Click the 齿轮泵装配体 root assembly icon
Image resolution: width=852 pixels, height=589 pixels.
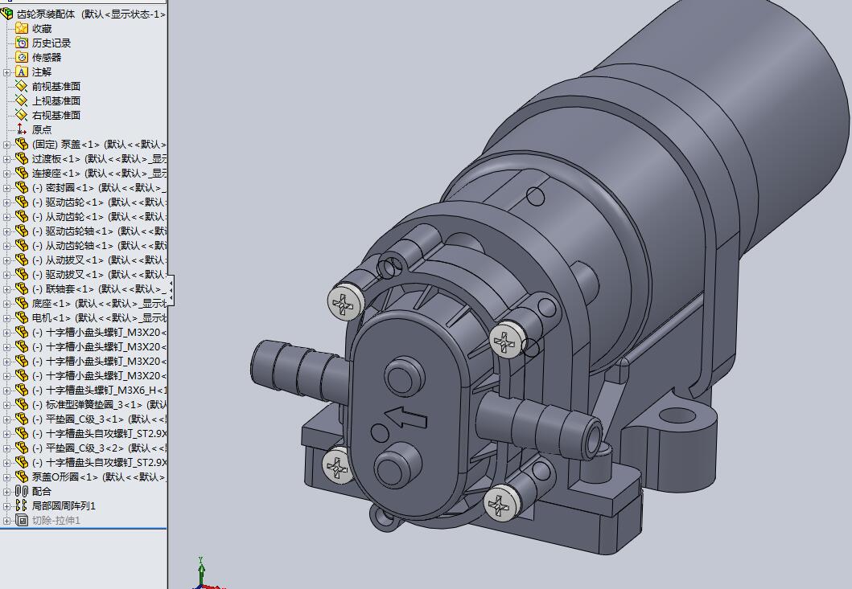pyautogui.click(x=6, y=14)
